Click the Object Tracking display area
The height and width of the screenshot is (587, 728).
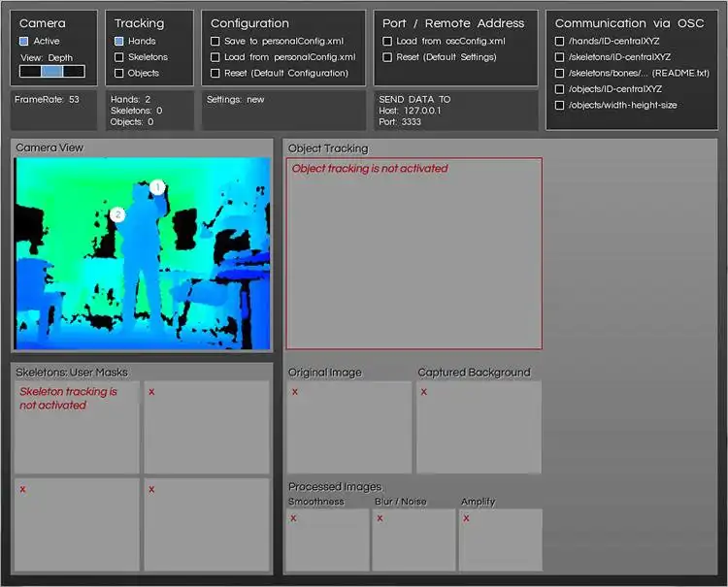(x=414, y=253)
